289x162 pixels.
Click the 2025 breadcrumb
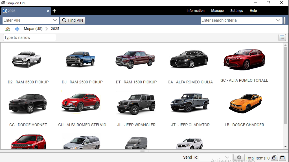[x=55, y=29]
